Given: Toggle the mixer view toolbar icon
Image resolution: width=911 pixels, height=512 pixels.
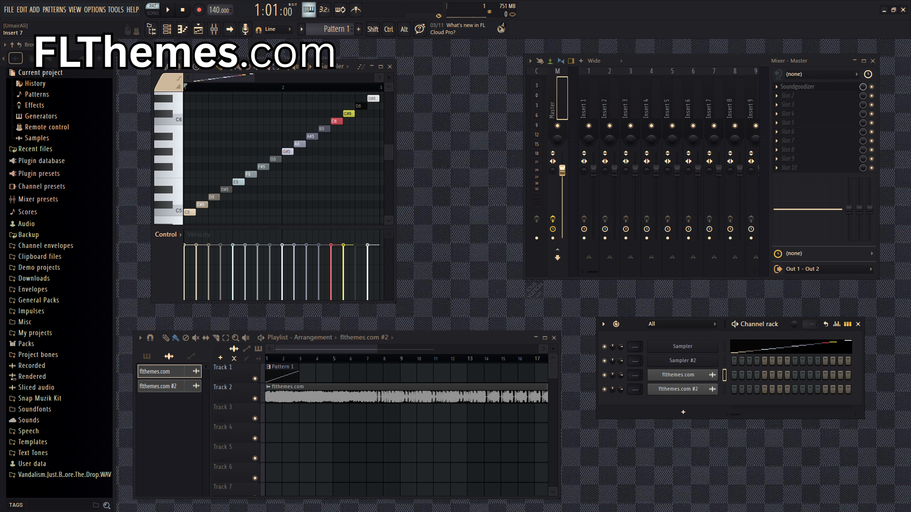Looking at the screenshot, I should (x=214, y=29).
